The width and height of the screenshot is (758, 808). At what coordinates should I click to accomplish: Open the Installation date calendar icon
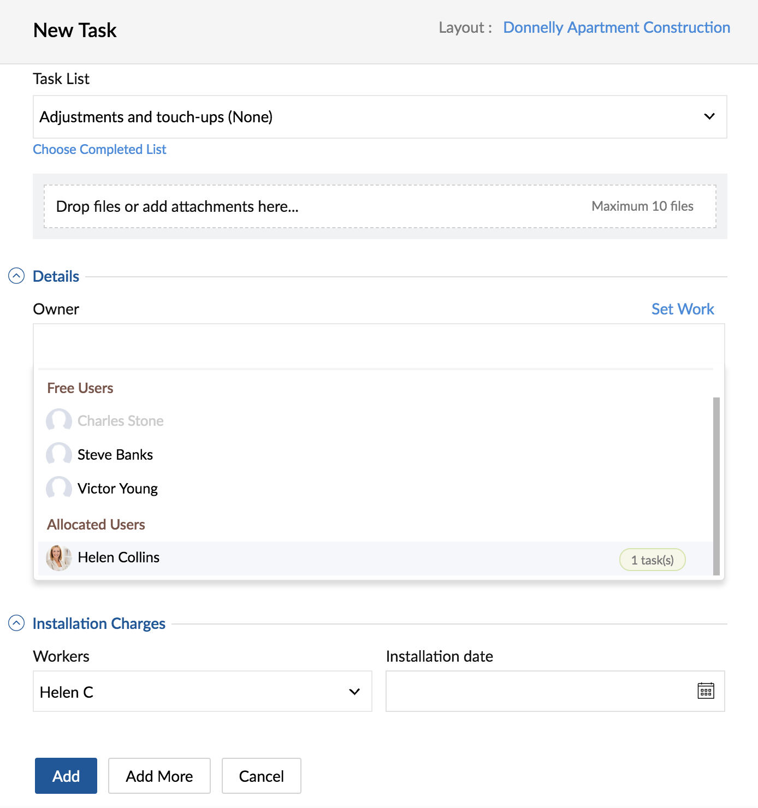tap(706, 691)
